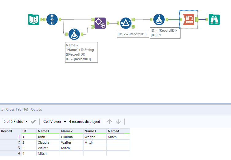Click the Mitch cell in Name2 row 3

coord(72,148)
